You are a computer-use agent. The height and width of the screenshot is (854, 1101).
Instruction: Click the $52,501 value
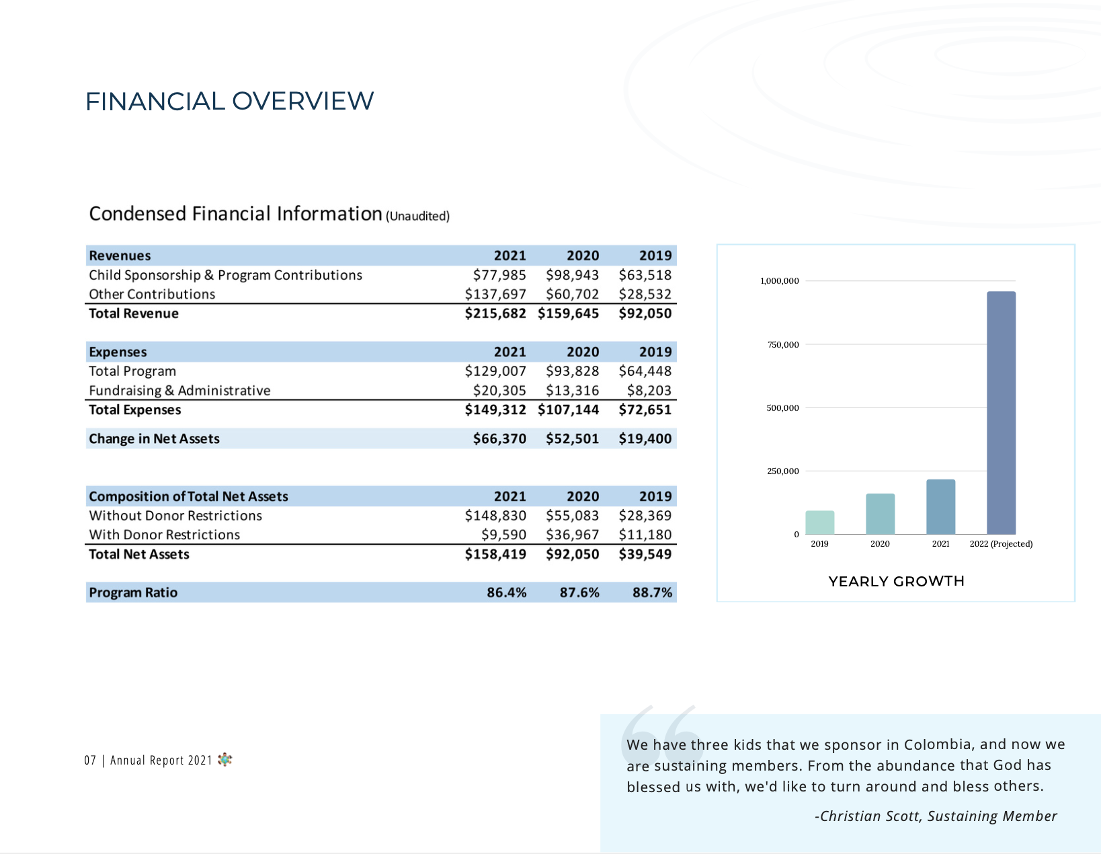[x=572, y=438]
